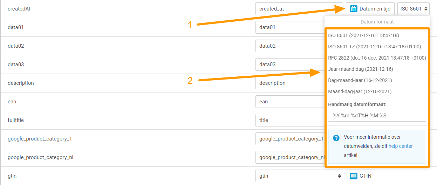The width and height of the screenshot is (437, 185).
Task: Choose Jaar-maand-dag (2021-12-16) format
Action: 361,69
